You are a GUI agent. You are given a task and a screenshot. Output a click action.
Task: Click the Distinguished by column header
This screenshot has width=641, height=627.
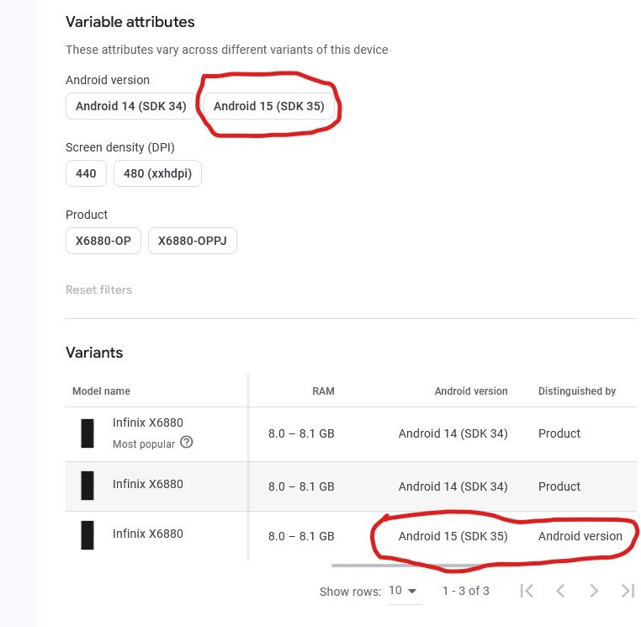pyautogui.click(x=576, y=391)
